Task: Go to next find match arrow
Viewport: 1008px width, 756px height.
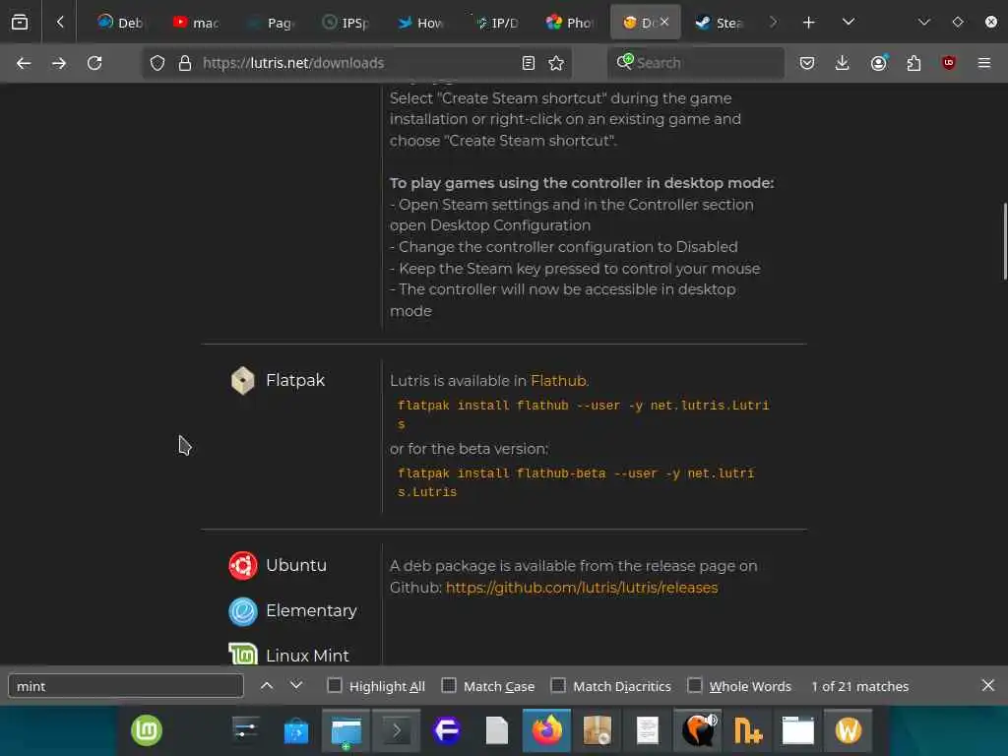Action: tap(296, 686)
